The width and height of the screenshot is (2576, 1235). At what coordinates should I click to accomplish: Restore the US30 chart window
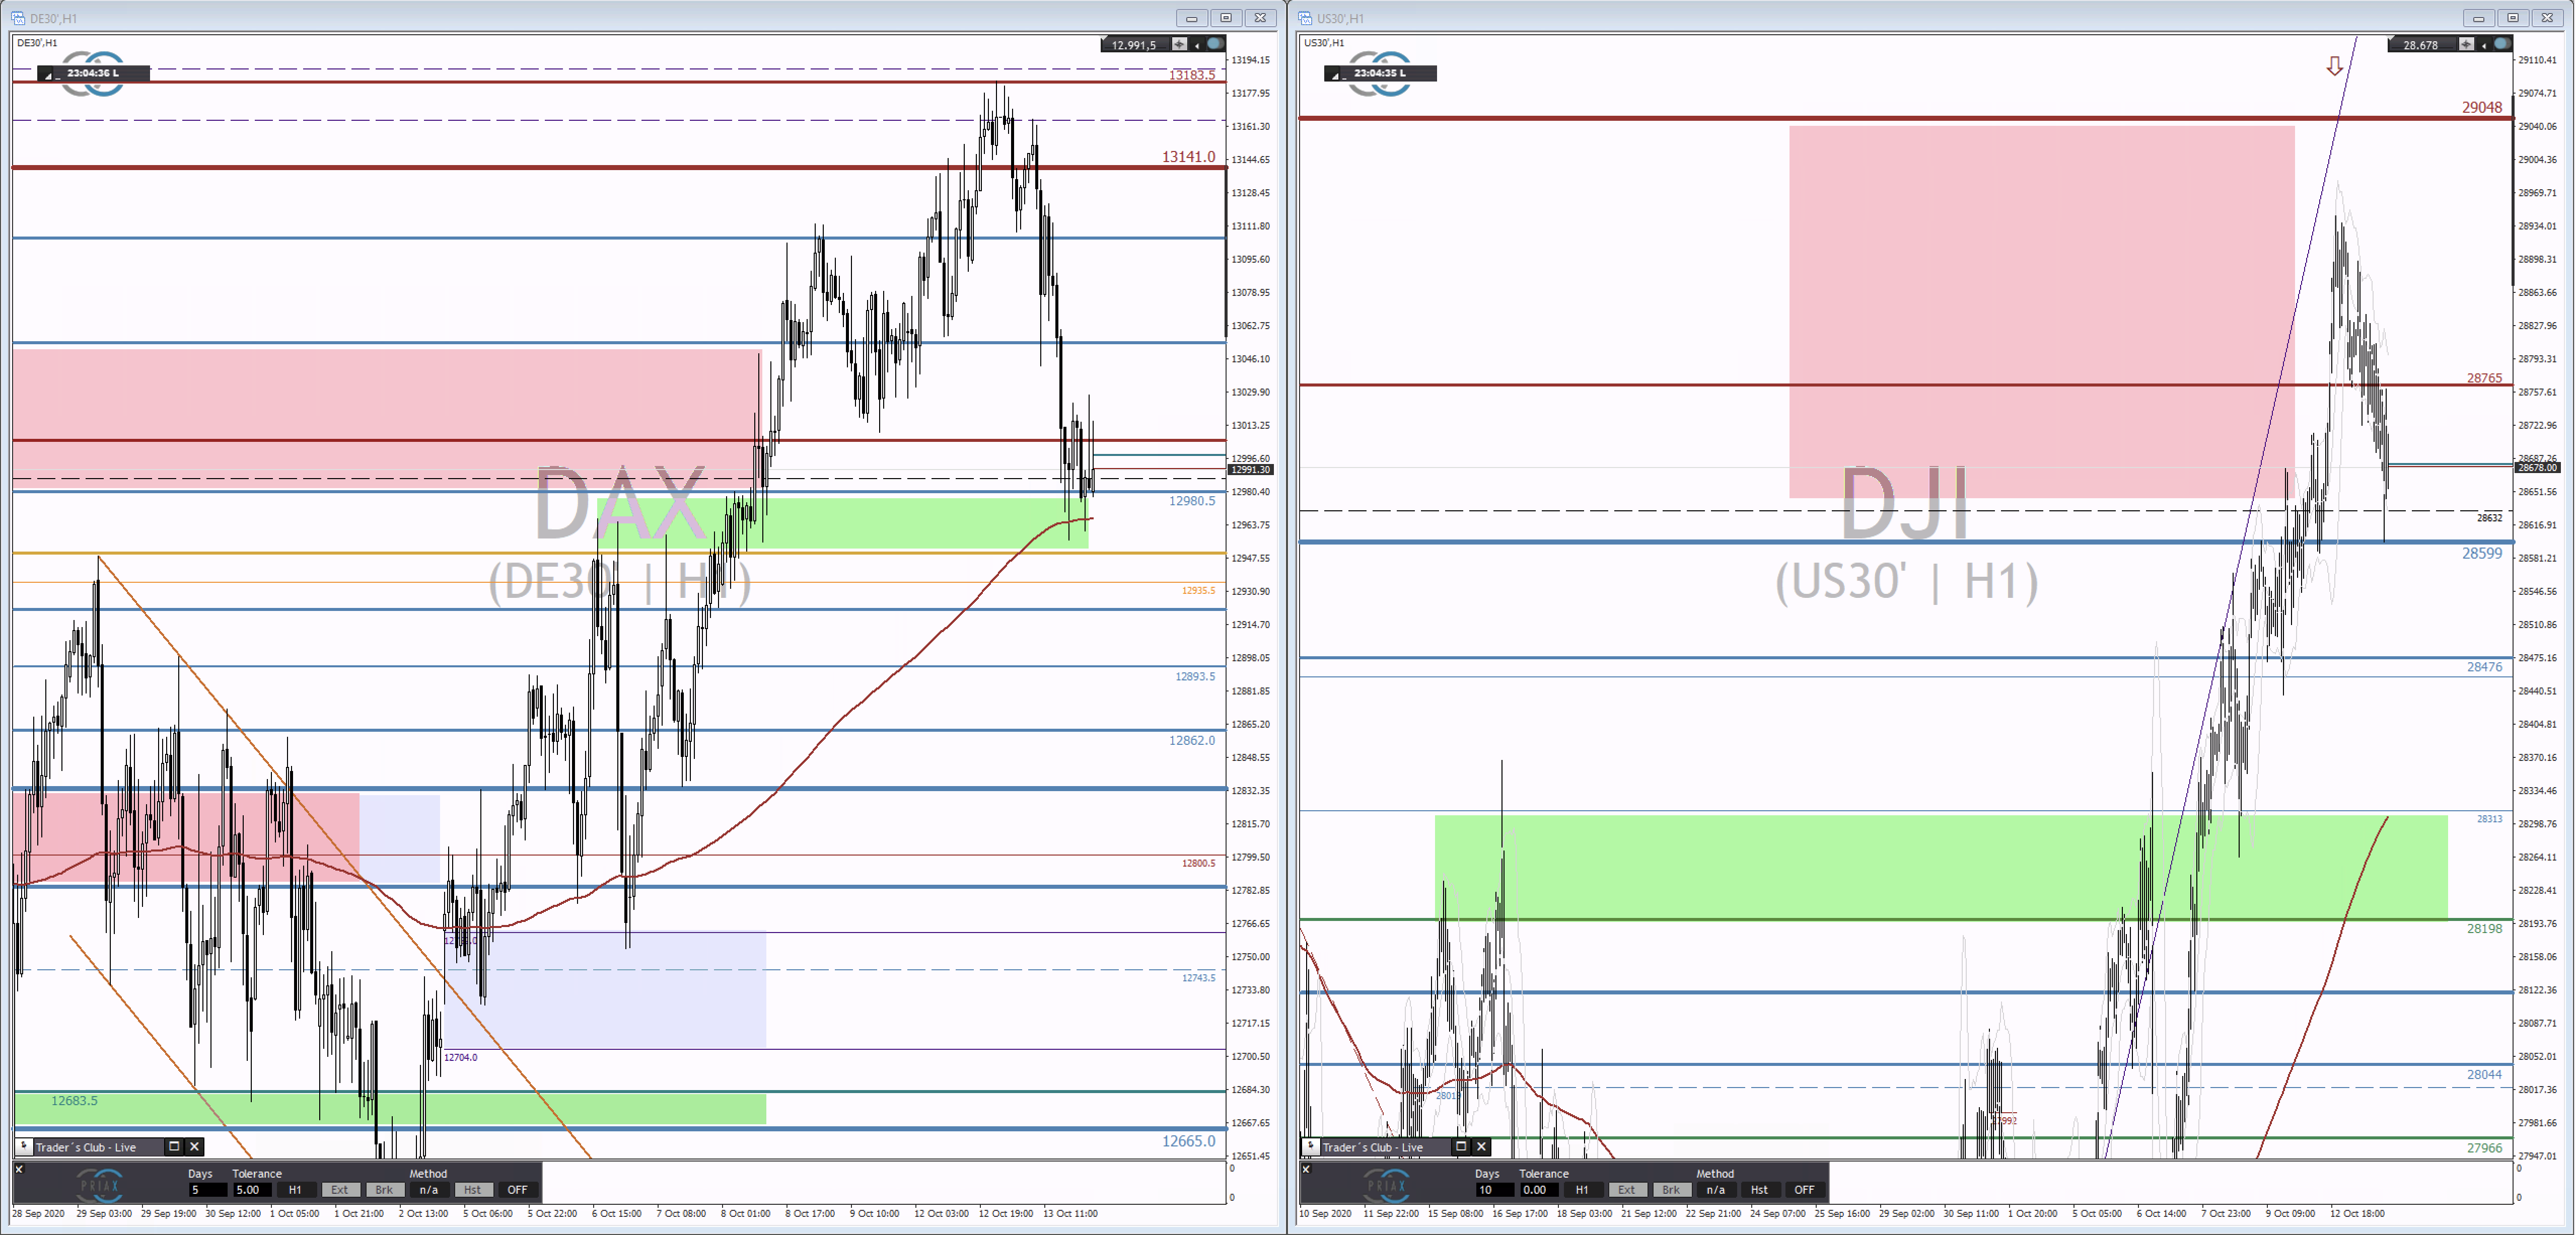2513,18
